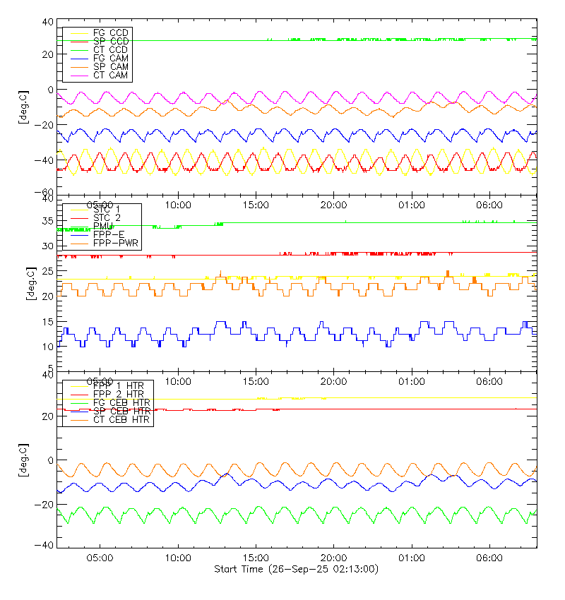Click the Start Time axis title

tap(296, 569)
